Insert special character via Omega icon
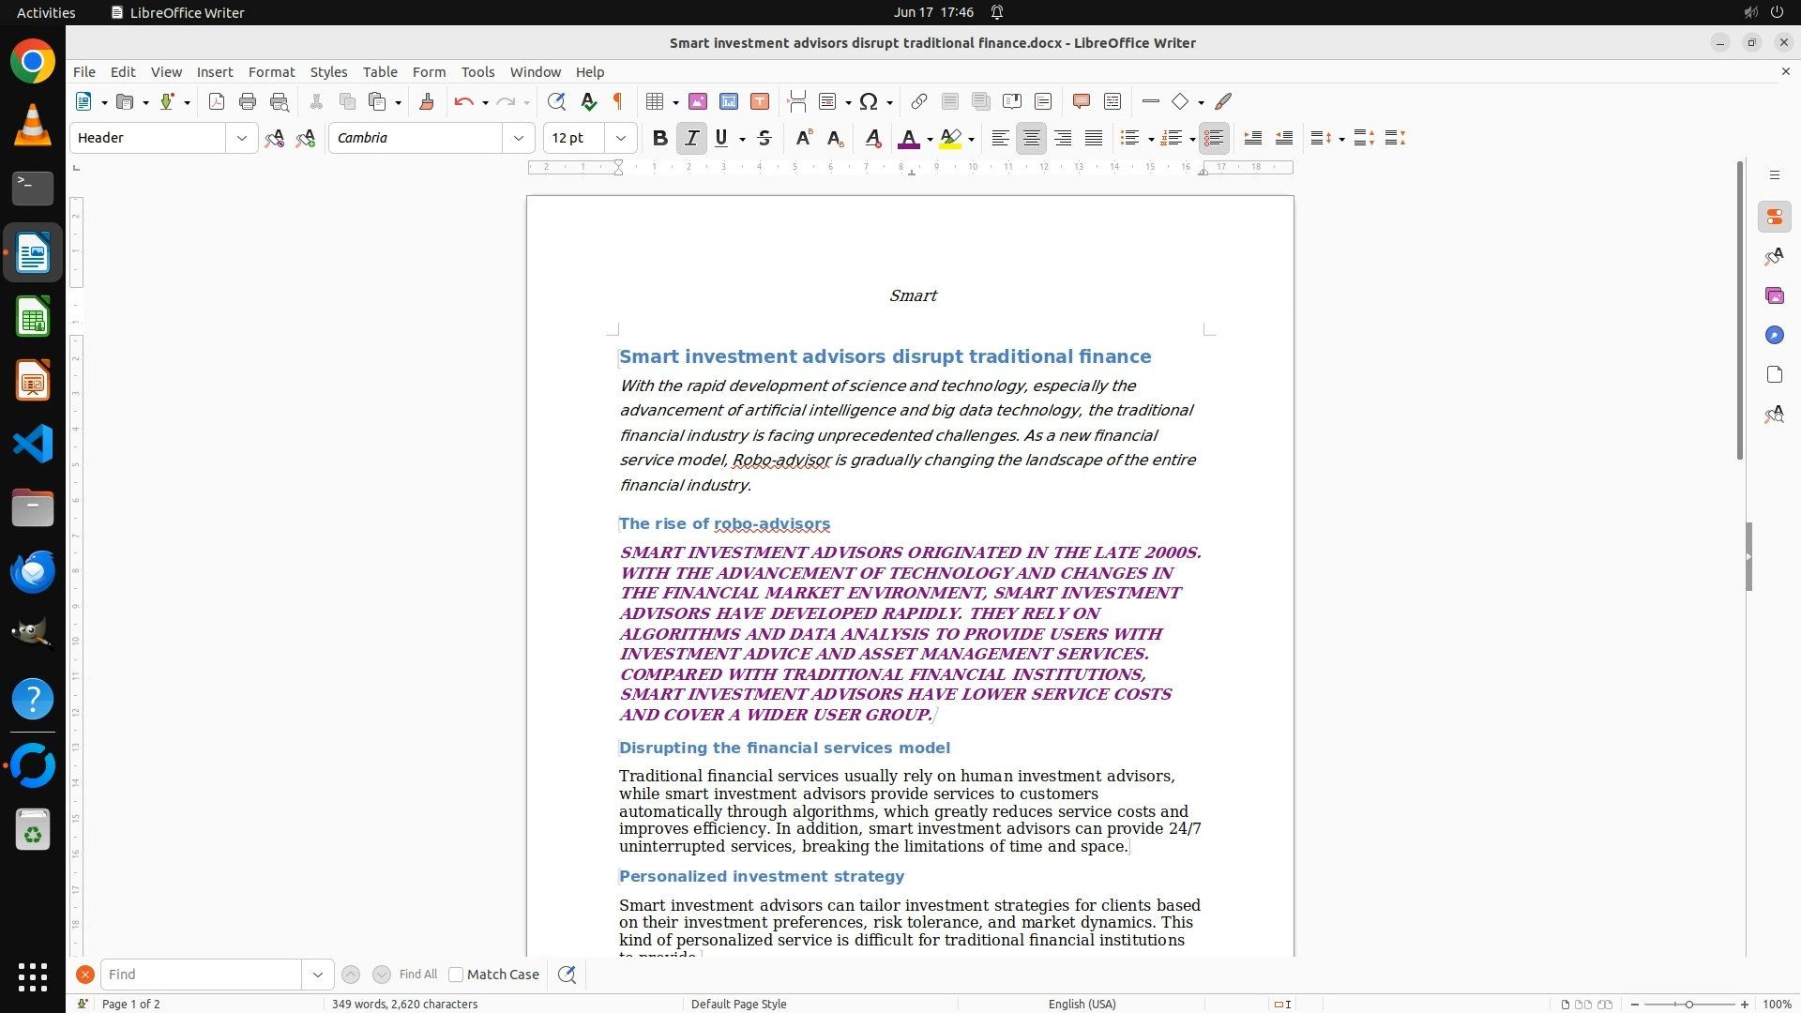Image resolution: width=1801 pixels, height=1013 pixels. tap(869, 101)
